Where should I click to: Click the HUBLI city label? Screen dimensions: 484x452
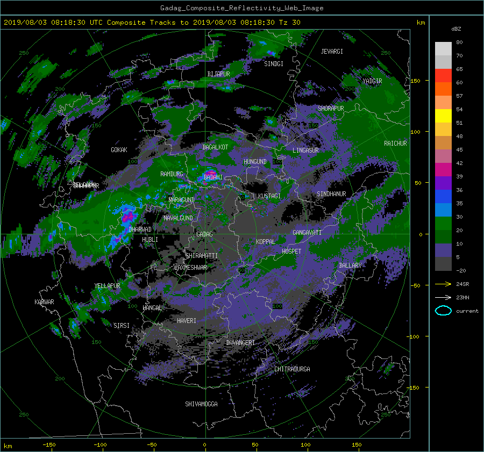pyautogui.click(x=150, y=239)
